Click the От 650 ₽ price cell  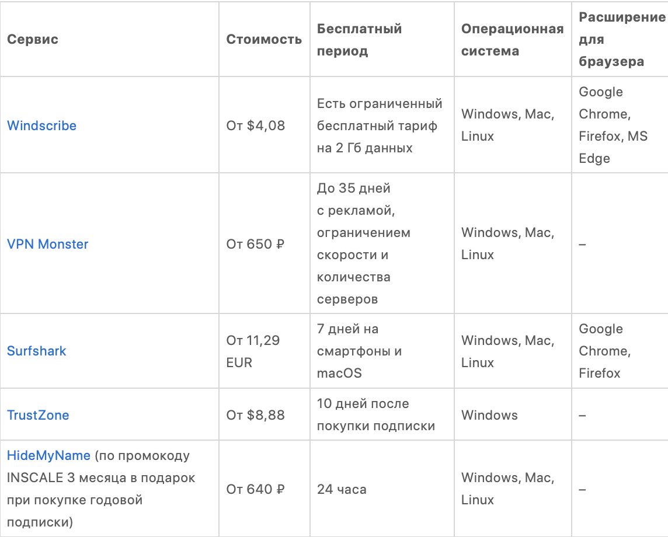click(255, 244)
